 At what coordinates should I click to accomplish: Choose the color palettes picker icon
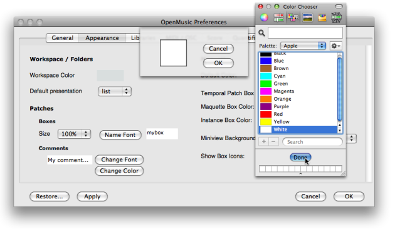293,18
